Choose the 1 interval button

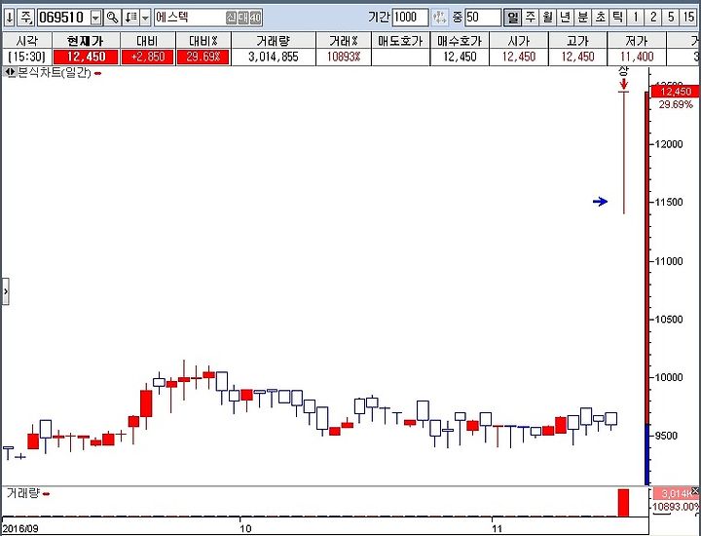point(635,18)
